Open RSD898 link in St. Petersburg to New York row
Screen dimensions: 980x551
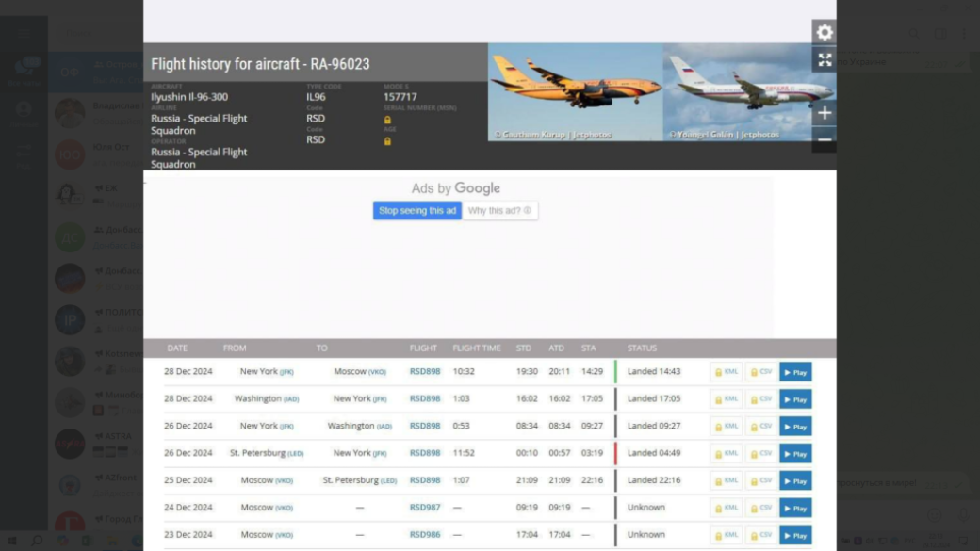425,453
